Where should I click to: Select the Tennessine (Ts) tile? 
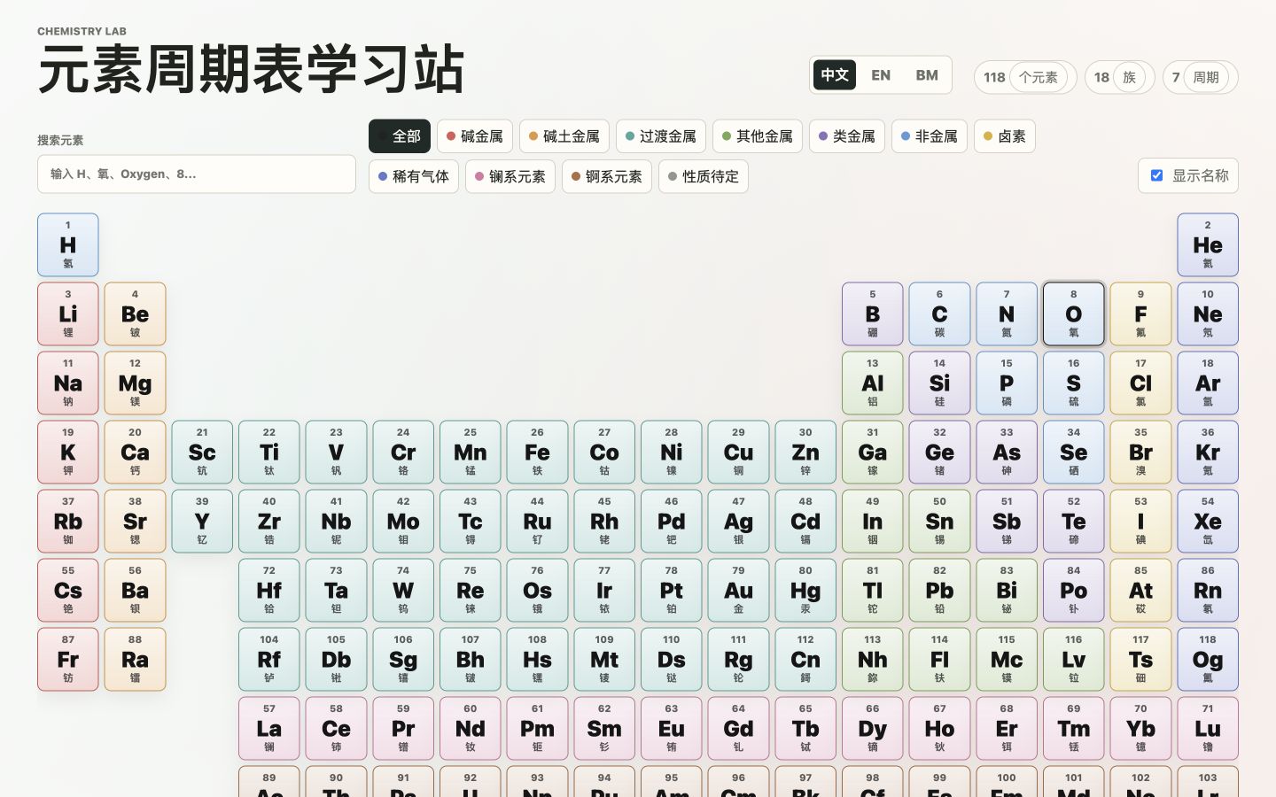1140,659
